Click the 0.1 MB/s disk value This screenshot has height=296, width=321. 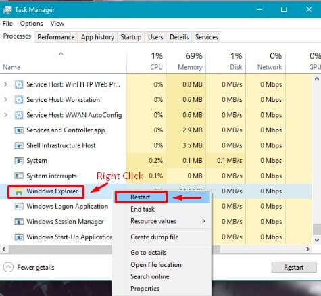[x=230, y=161]
